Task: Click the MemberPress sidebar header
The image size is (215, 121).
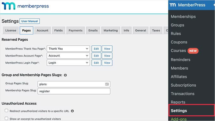Action: click(192, 5)
